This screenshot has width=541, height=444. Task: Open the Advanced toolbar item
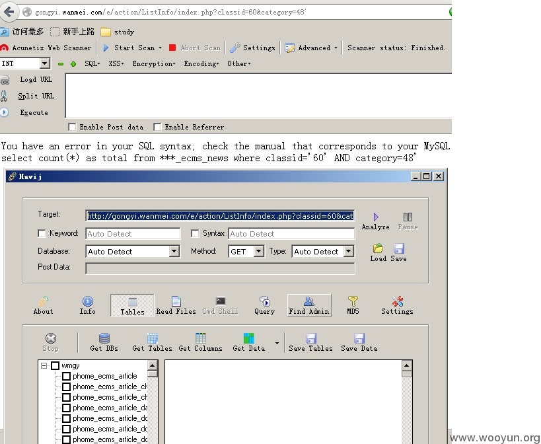pos(308,48)
